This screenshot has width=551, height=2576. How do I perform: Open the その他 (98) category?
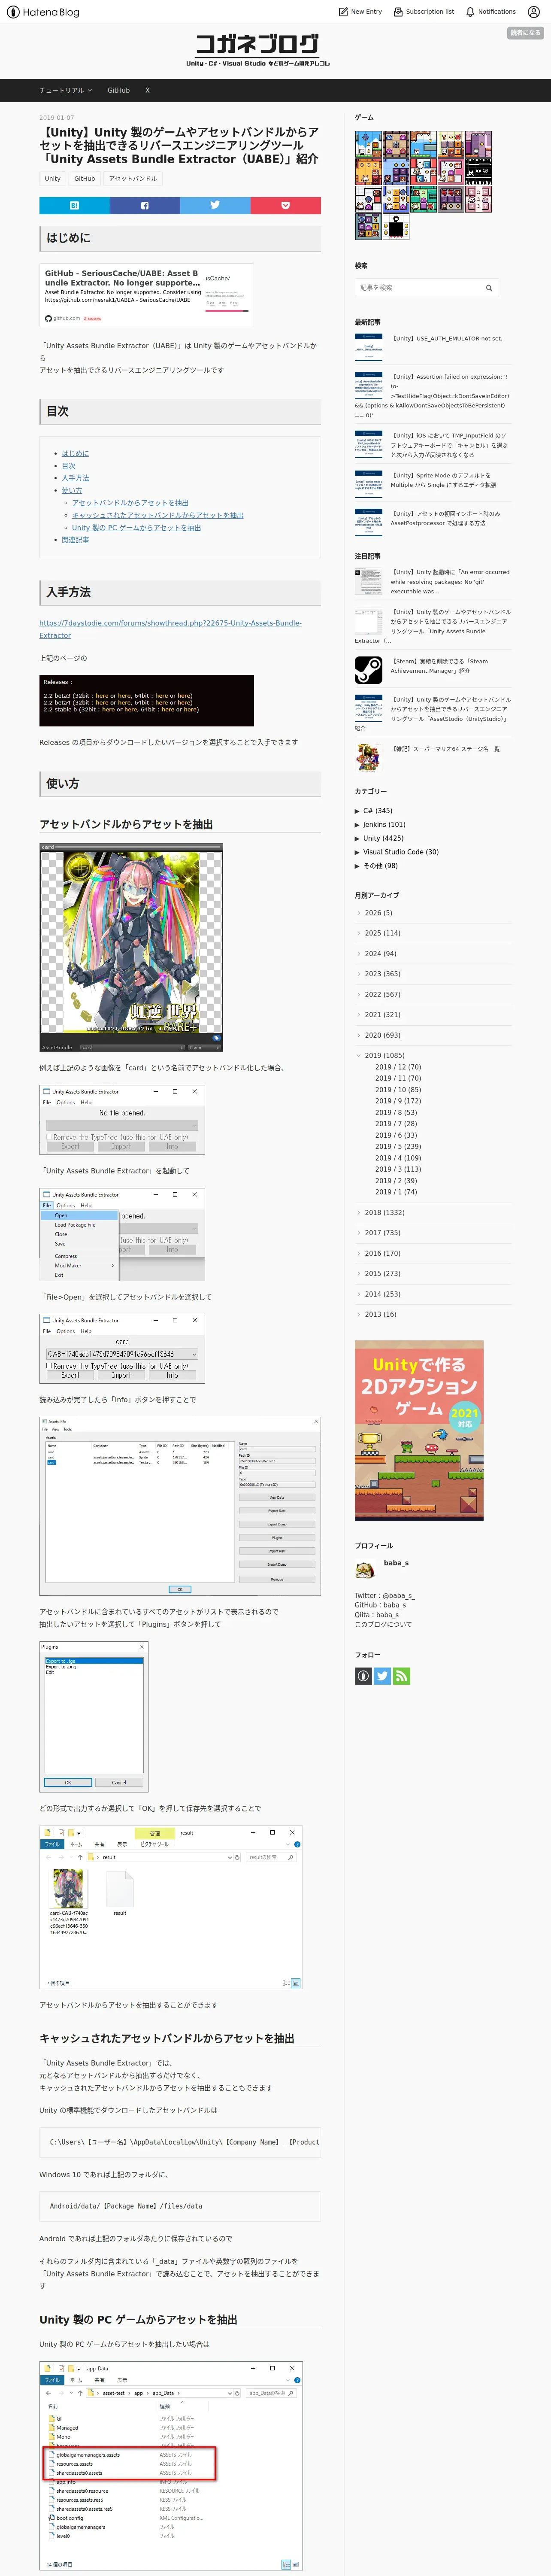[x=380, y=866]
